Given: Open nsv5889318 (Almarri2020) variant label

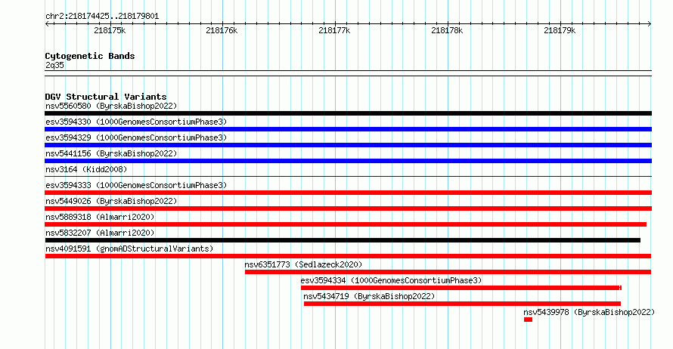Looking at the screenshot, I should click(100, 217).
